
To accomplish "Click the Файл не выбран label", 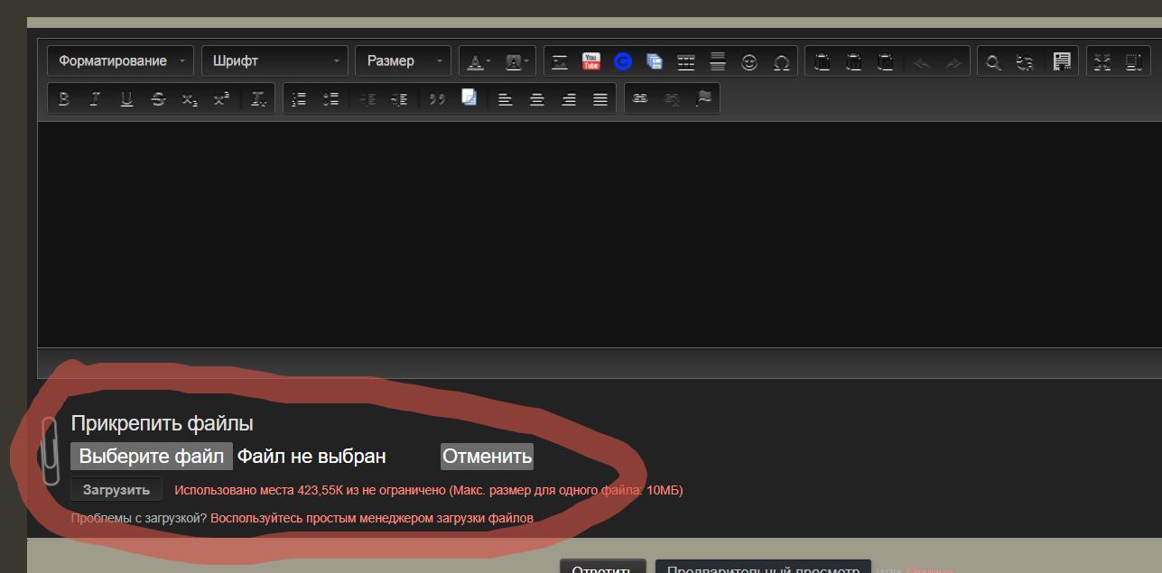I will pyautogui.click(x=311, y=457).
